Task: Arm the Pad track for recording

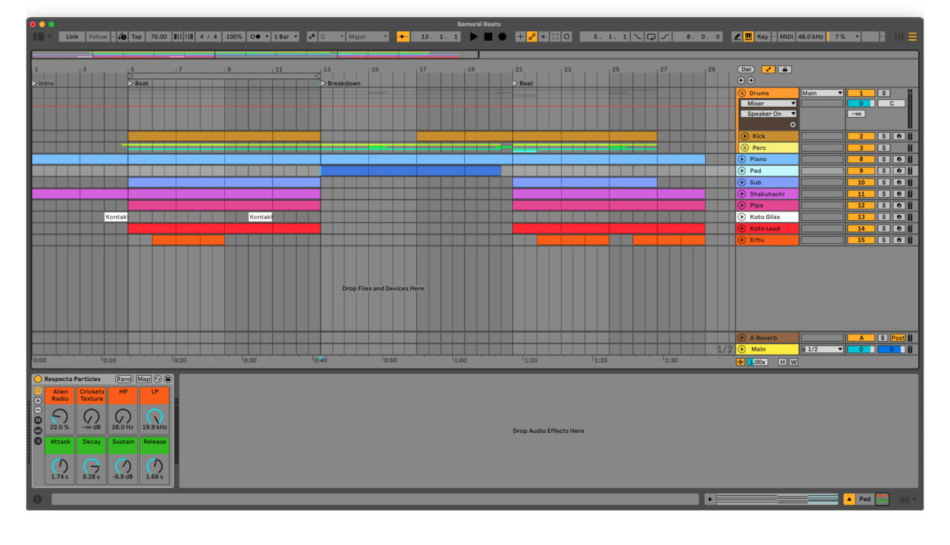Action: (x=899, y=171)
